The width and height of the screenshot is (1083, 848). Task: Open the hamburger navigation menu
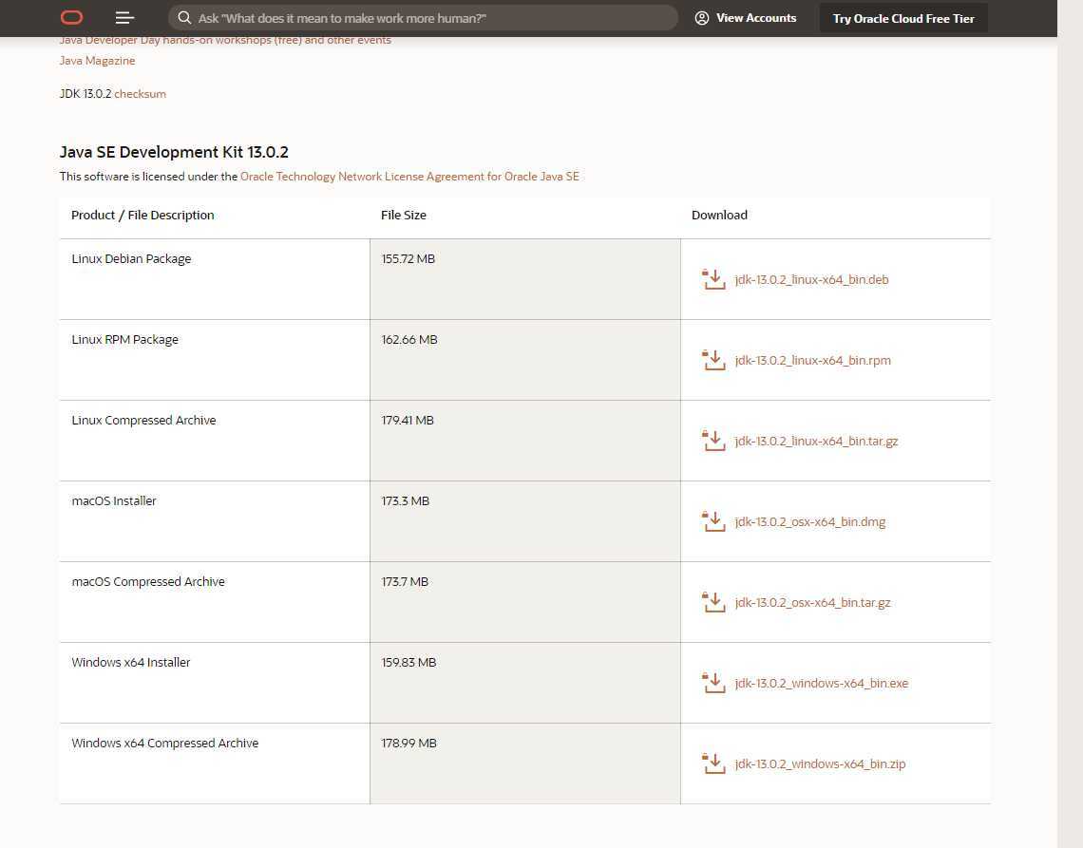coord(124,17)
